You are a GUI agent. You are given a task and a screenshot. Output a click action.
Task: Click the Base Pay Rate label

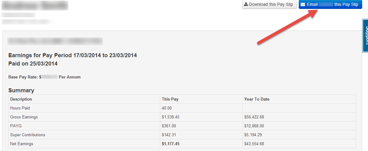coord(23,77)
